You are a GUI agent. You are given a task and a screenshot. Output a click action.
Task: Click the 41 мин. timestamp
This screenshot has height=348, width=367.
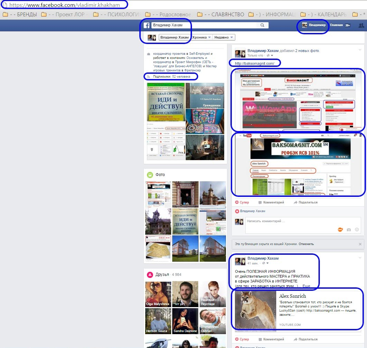click(x=253, y=263)
